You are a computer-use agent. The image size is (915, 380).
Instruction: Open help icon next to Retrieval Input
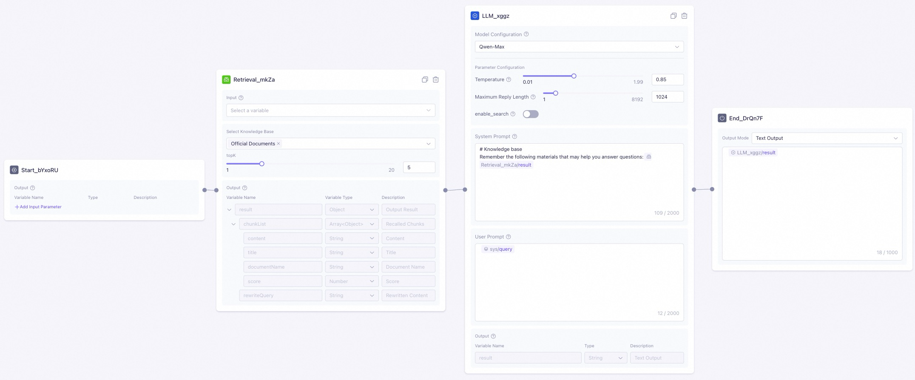pos(241,98)
